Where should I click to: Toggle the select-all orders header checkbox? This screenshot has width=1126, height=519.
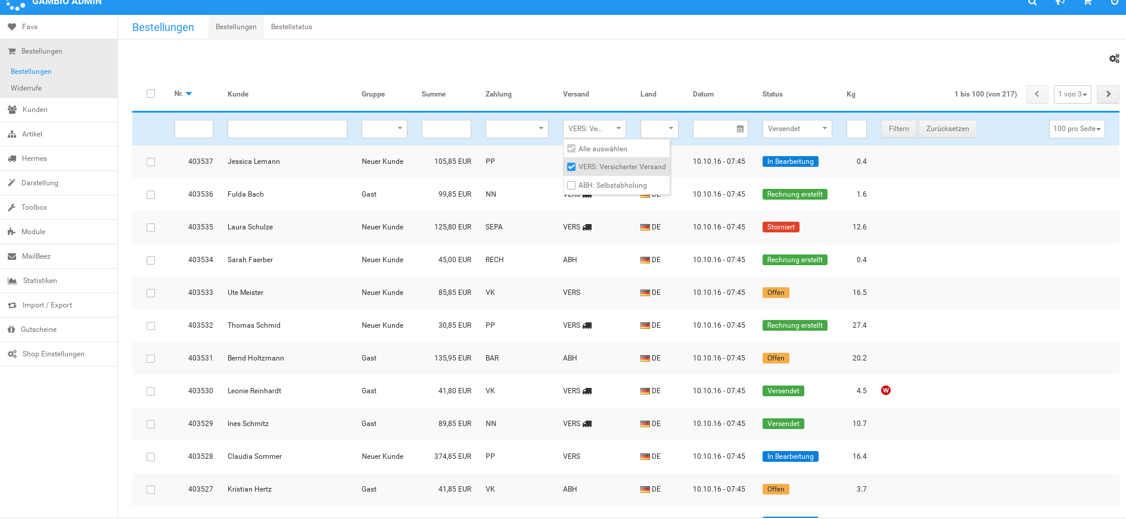(x=151, y=94)
